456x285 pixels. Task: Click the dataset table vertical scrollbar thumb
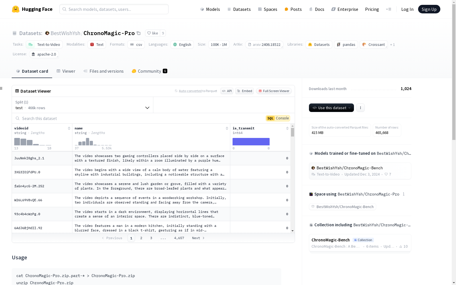coord(292,132)
